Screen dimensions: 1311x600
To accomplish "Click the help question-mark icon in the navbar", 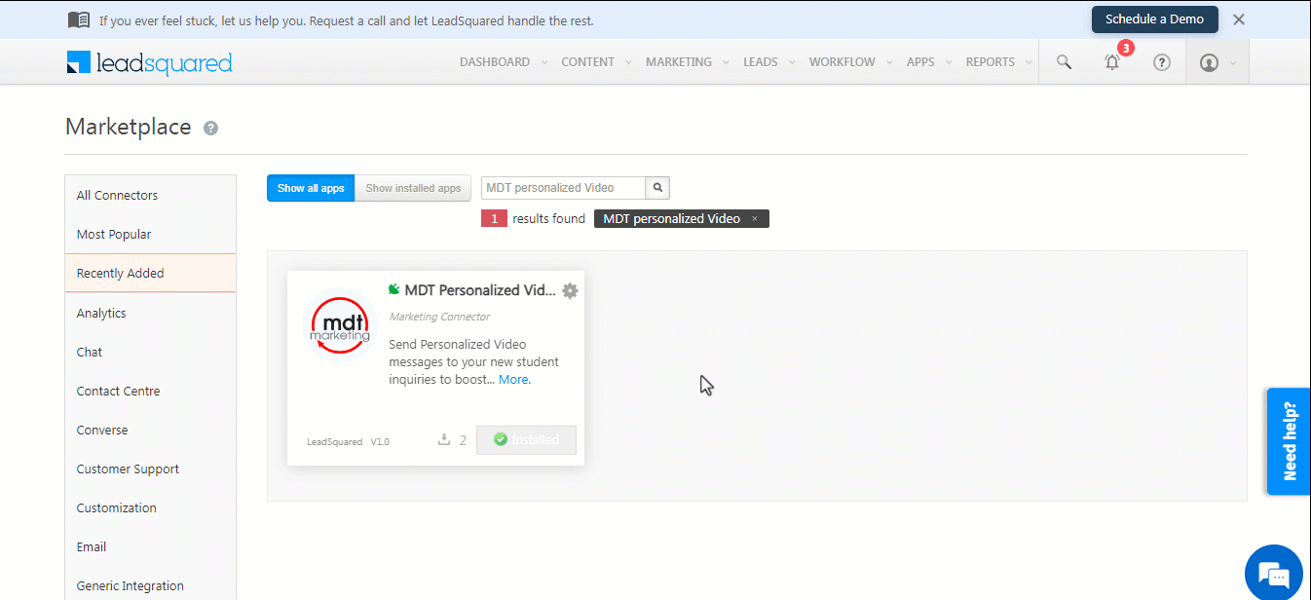I will tap(1161, 61).
